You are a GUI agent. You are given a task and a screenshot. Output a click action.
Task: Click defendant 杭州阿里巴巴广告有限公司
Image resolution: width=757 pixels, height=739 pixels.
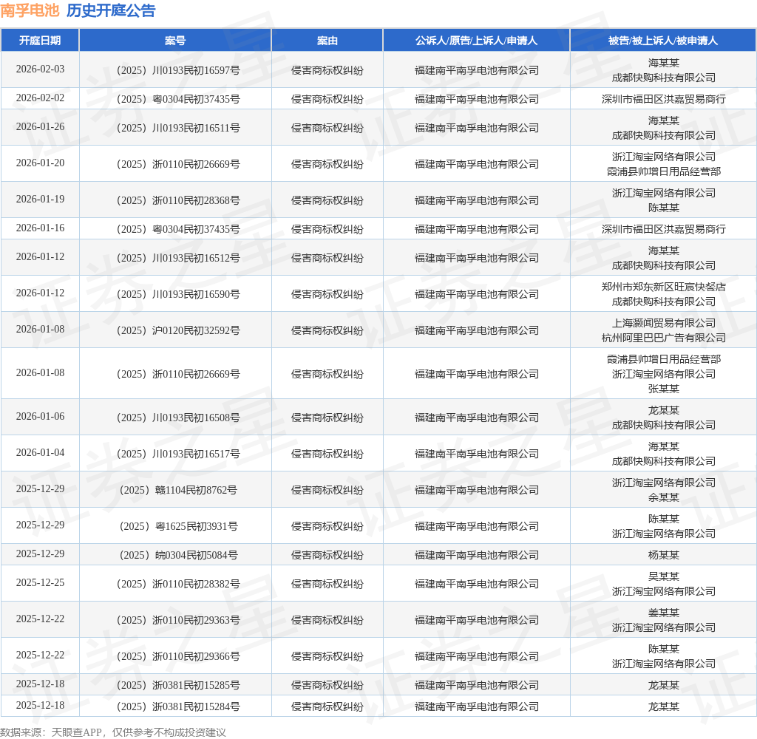[x=664, y=338]
